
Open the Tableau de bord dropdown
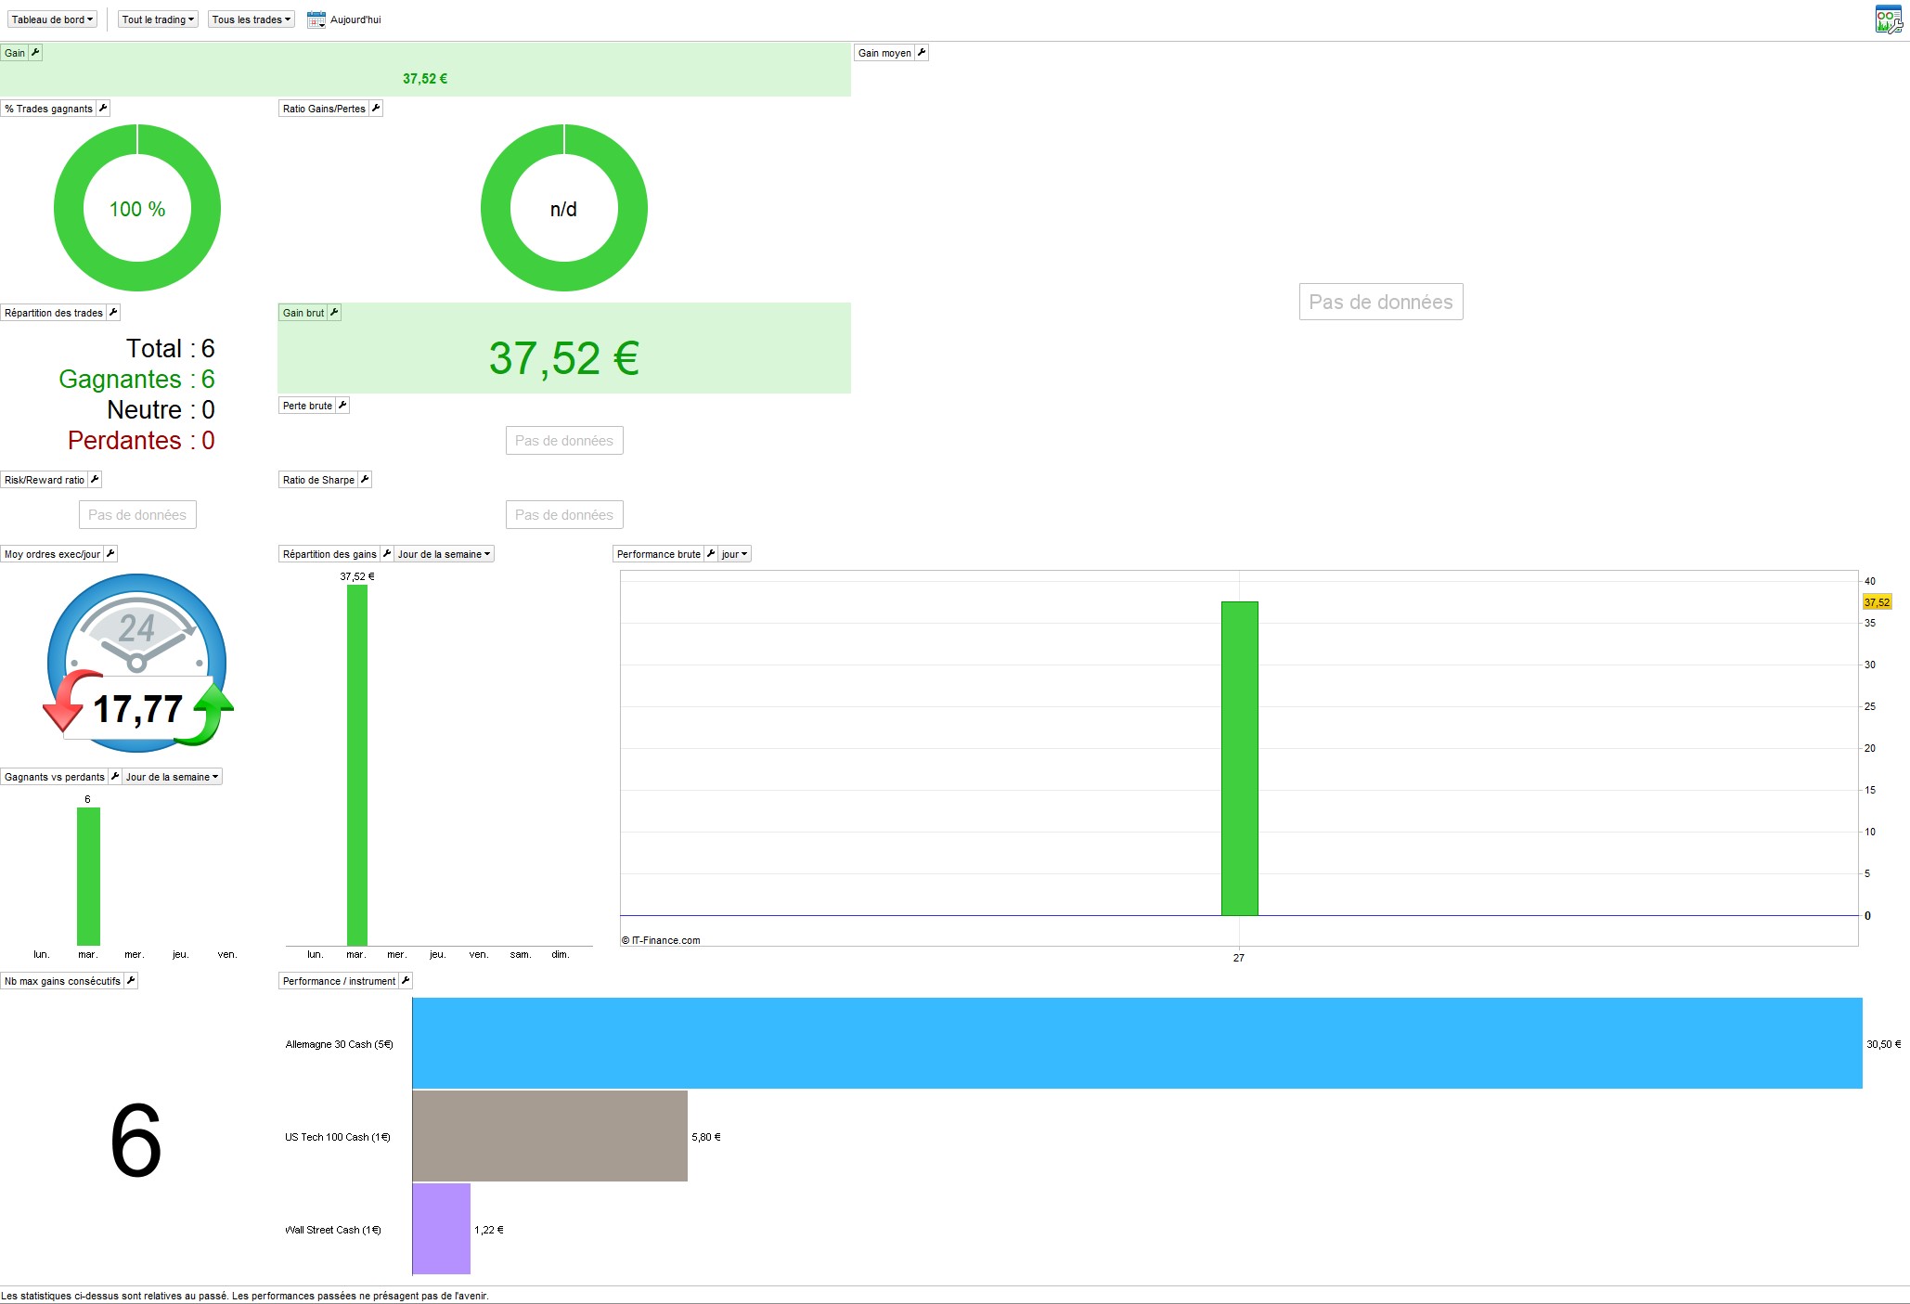52,19
